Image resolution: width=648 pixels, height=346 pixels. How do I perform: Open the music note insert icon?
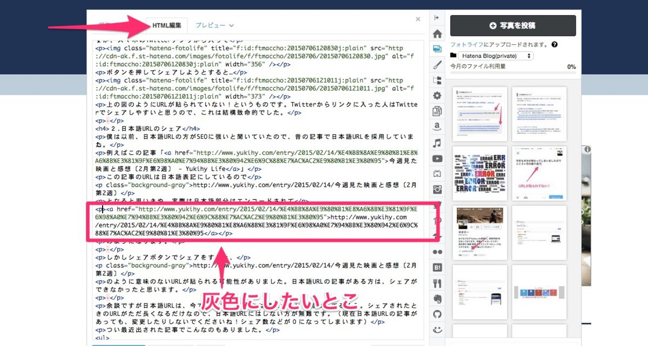coord(437,143)
